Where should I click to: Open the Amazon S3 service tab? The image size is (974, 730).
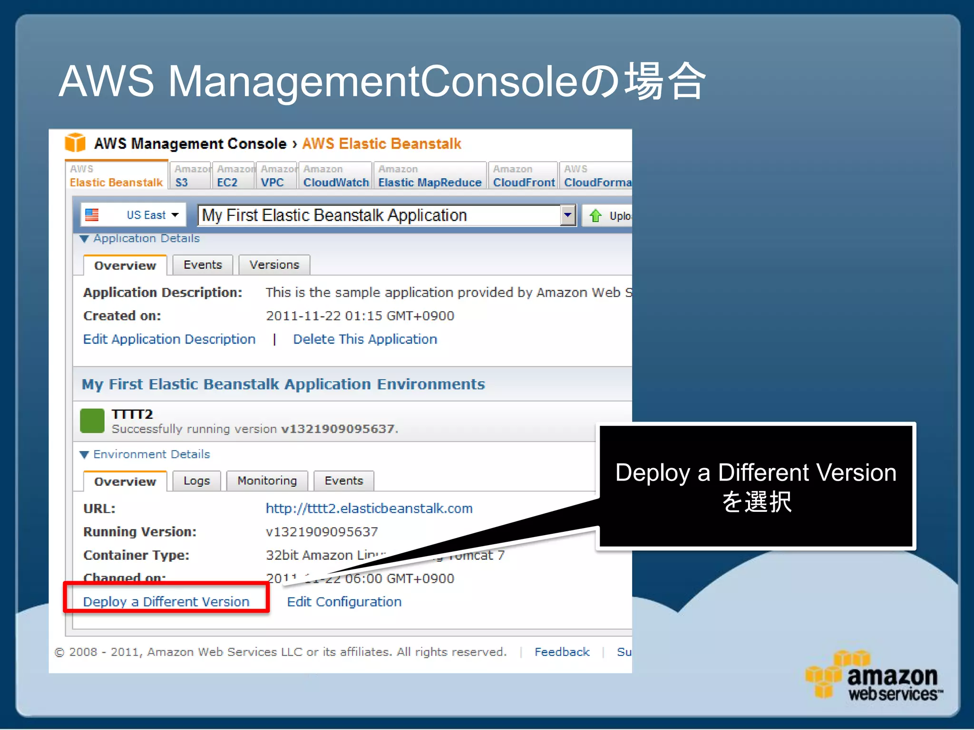[191, 175]
